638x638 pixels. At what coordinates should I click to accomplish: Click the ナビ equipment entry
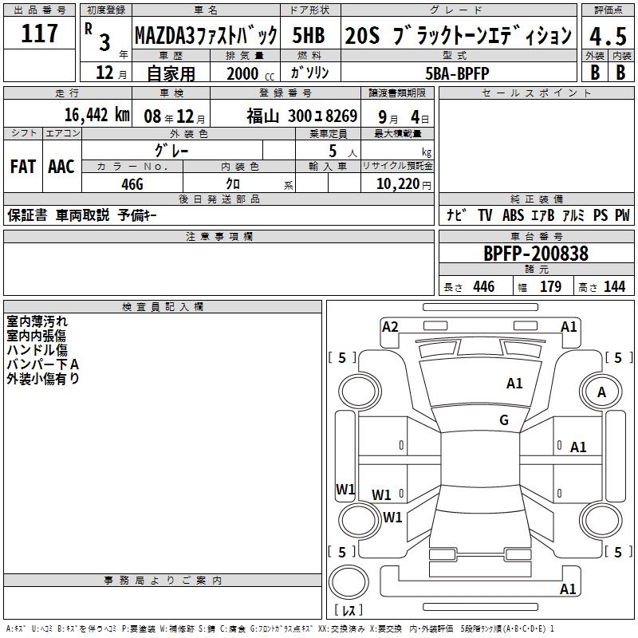click(x=456, y=215)
